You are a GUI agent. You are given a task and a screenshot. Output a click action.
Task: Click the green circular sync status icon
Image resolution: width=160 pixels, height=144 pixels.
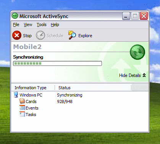pos(137,52)
